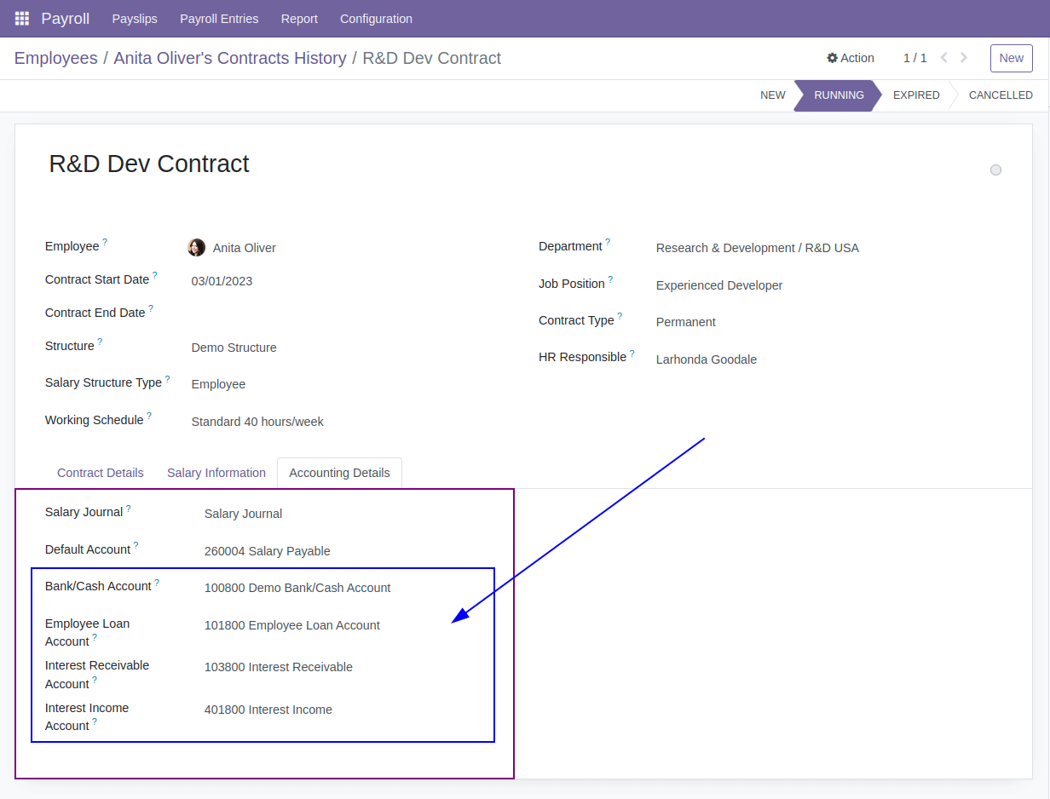The width and height of the screenshot is (1050, 799).
Task: Open the HR Responsible field selector
Action: 706,359
